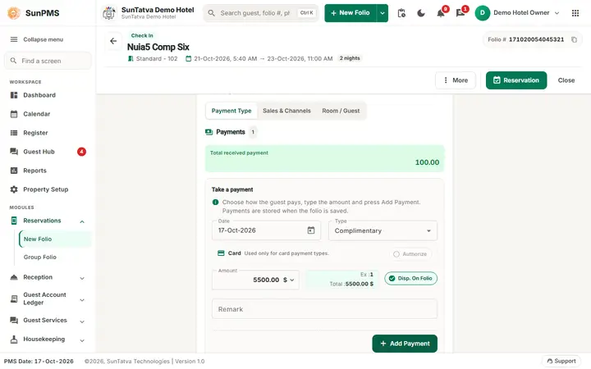Open the chat messages flag icon

coord(460,14)
